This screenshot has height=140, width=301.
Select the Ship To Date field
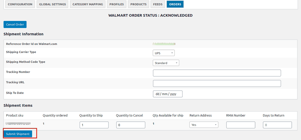tap(168, 94)
